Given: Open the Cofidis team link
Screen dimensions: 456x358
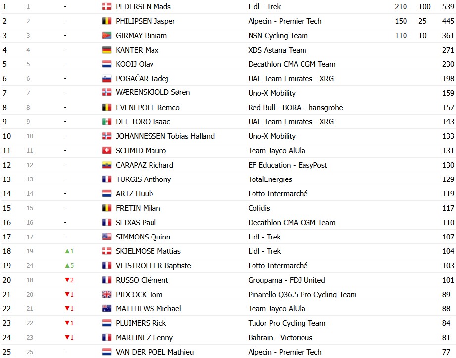Looking at the screenshot, I should coord(259,208).
